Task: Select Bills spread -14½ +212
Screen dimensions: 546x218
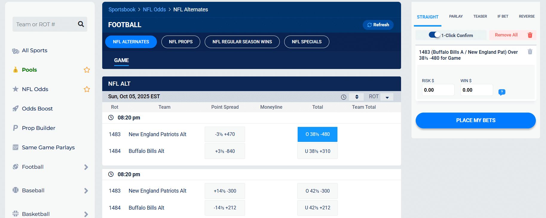Action: (225, 208)
